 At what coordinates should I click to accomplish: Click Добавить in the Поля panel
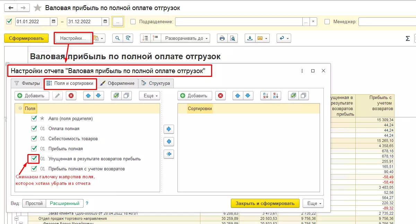click(32, 96)
